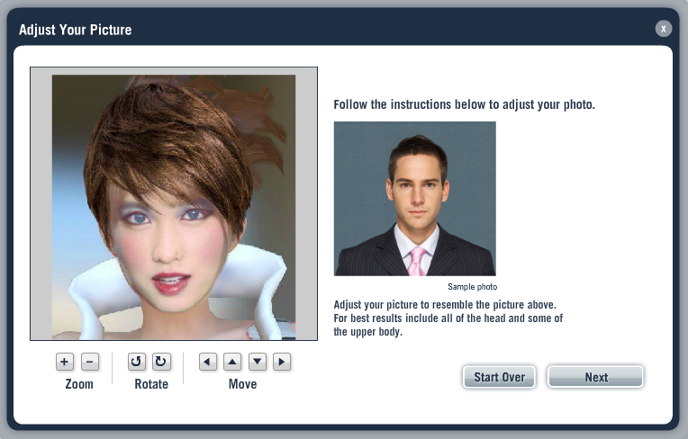
Task: Close the Adjust Your Picture dialog
Action: [x=664, y=29]
